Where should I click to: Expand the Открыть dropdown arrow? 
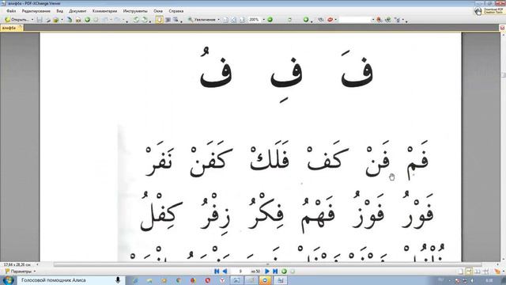point(32,20)
